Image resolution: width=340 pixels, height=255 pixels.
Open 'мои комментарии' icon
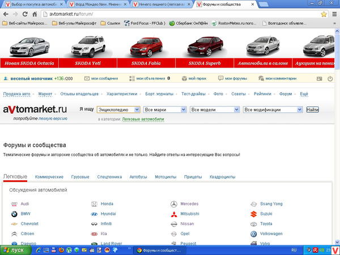[261, 78]
